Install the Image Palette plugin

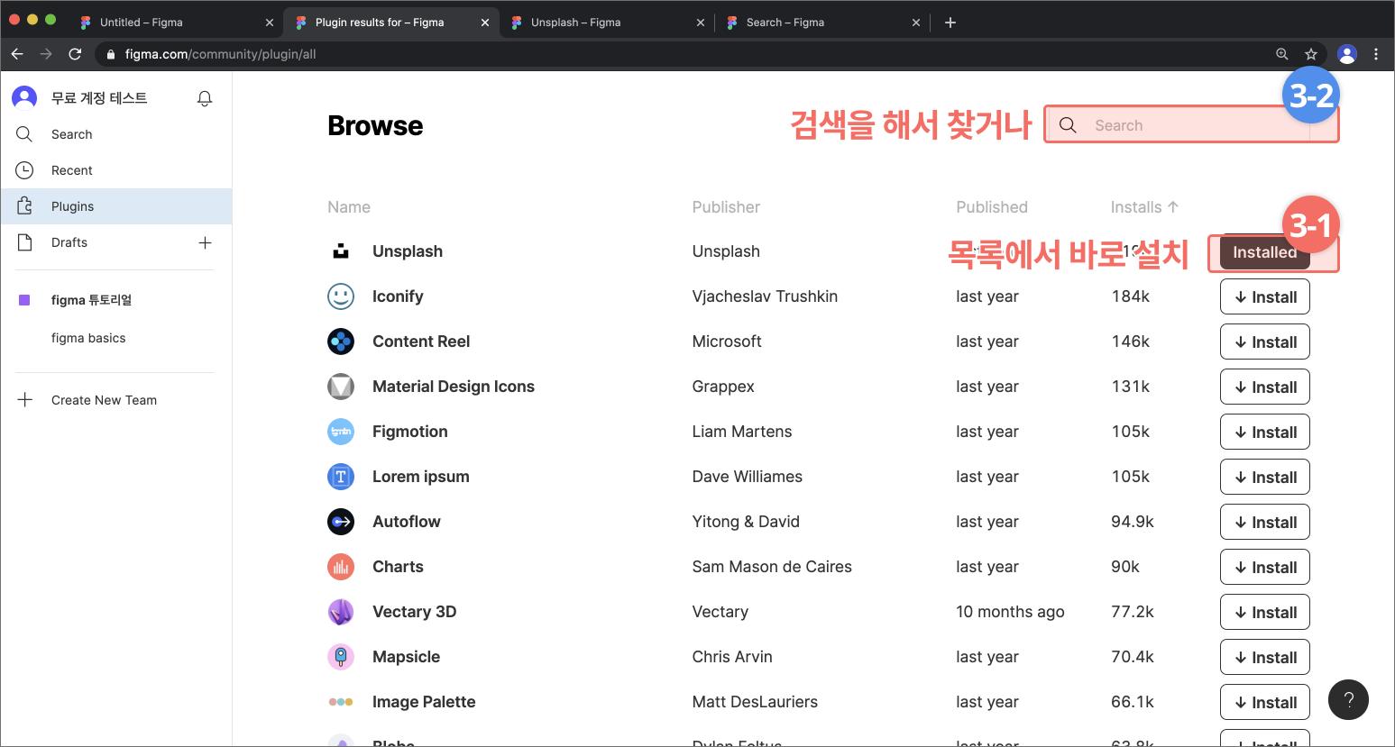[1265, 702]
